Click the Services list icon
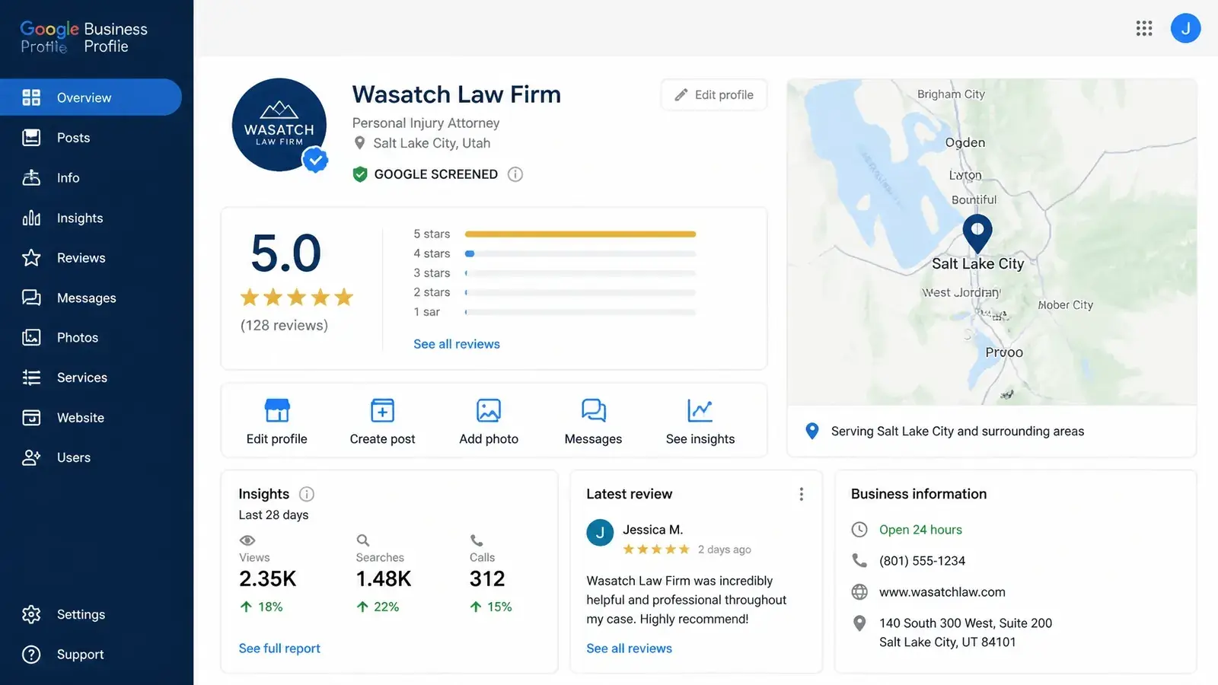Image resolution: width=1218 pixels, height=685 pixels. (31, 378)
